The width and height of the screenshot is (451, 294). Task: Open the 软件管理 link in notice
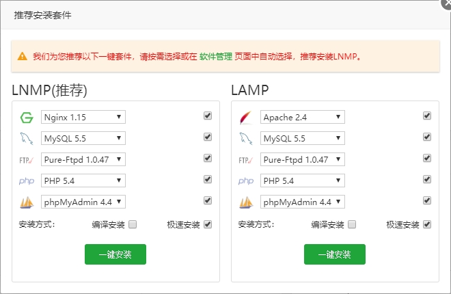[x=215, y=57]
